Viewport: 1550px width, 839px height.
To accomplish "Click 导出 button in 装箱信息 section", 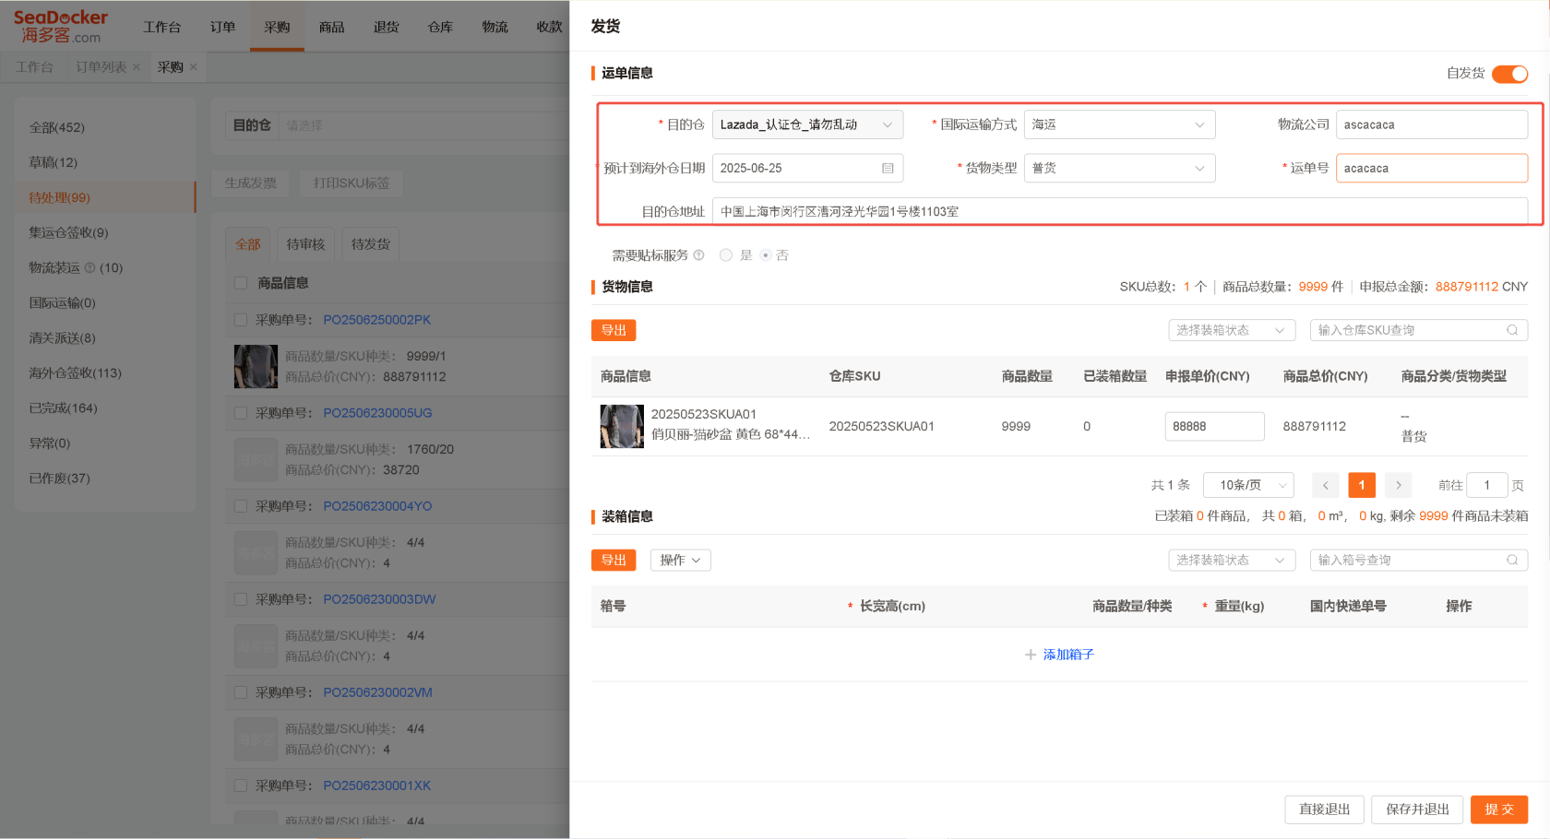I will pyautogui.click(x=614, y=560).
